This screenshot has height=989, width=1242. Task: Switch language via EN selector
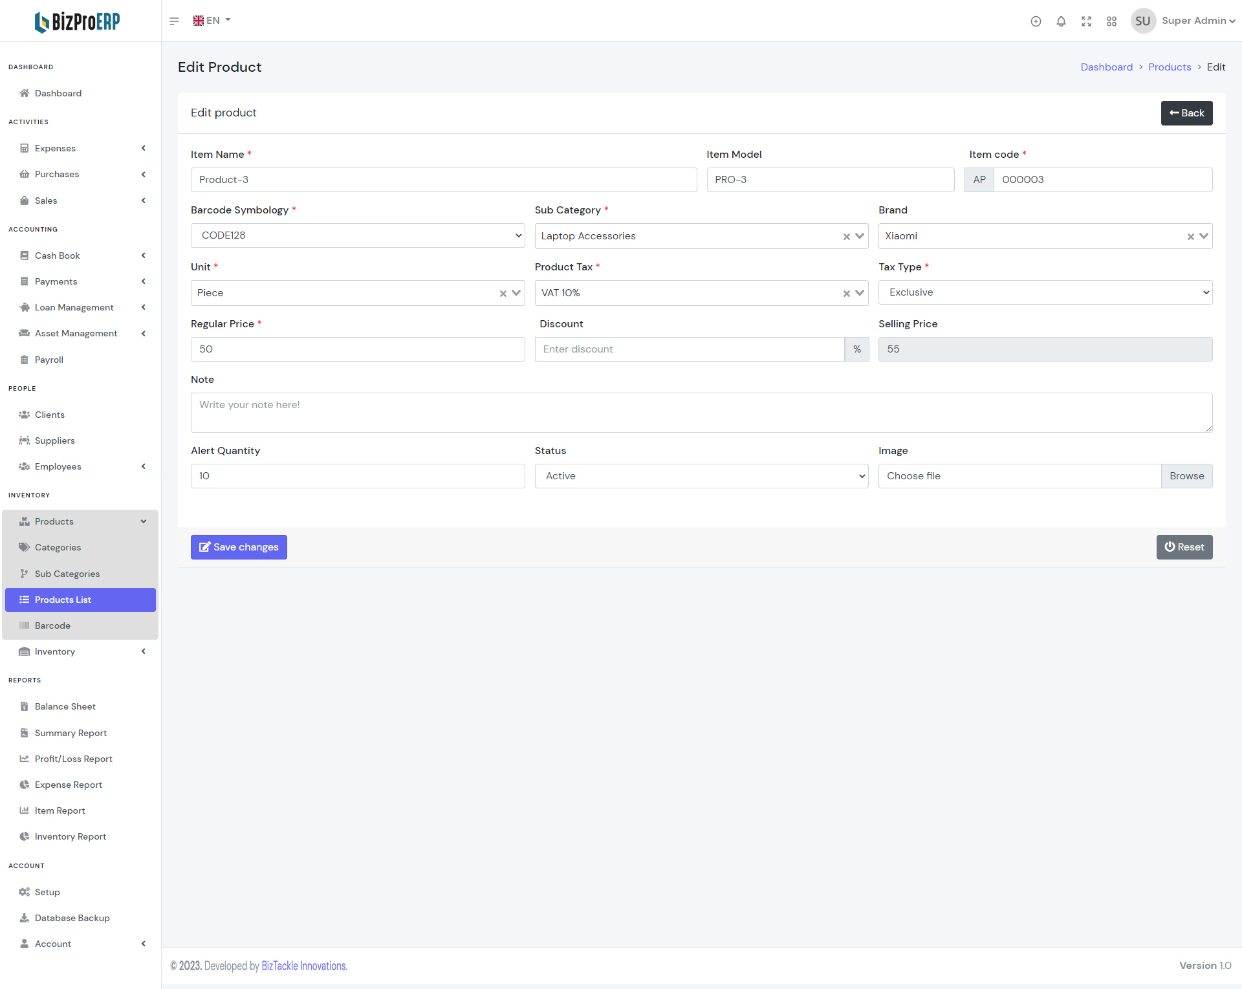click(212, 21)
